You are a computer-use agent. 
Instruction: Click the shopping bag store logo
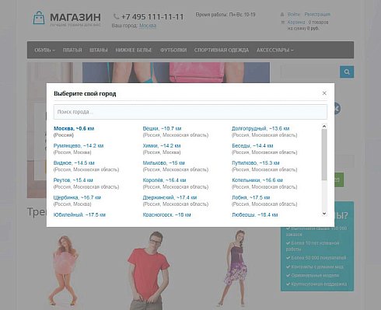39,18
